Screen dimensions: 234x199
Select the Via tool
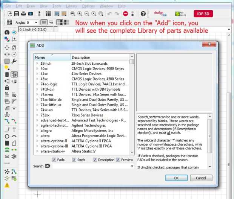(7, 150)
